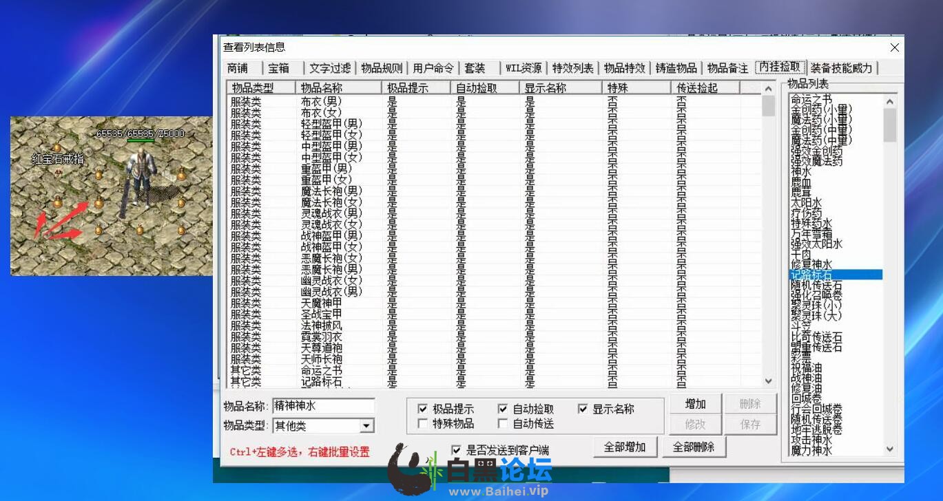Click the 全部删除 button

click(695, 447)
